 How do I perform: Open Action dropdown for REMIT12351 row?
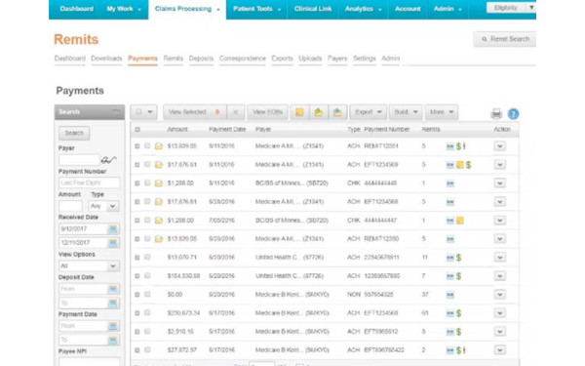pos(500,146)
